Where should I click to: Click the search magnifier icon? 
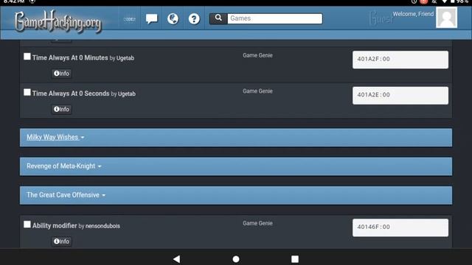(x=218, y=18)
